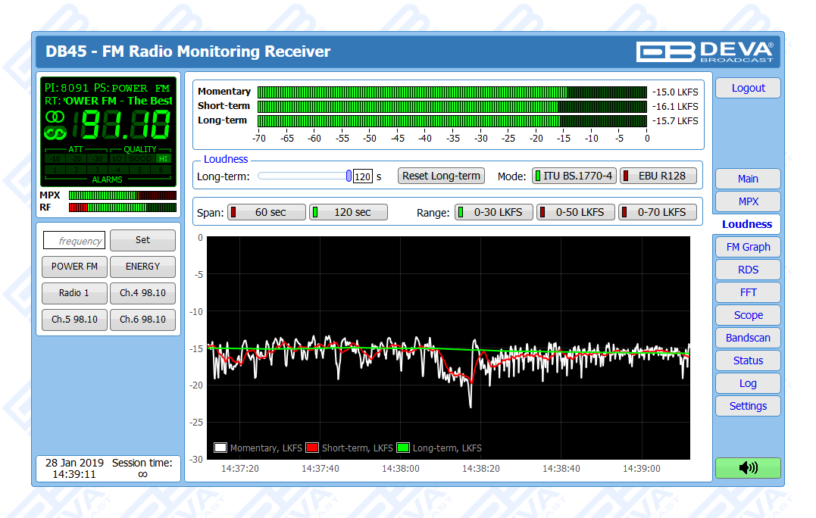Toggle the green Long-term LKFS legend swatch

403,448
